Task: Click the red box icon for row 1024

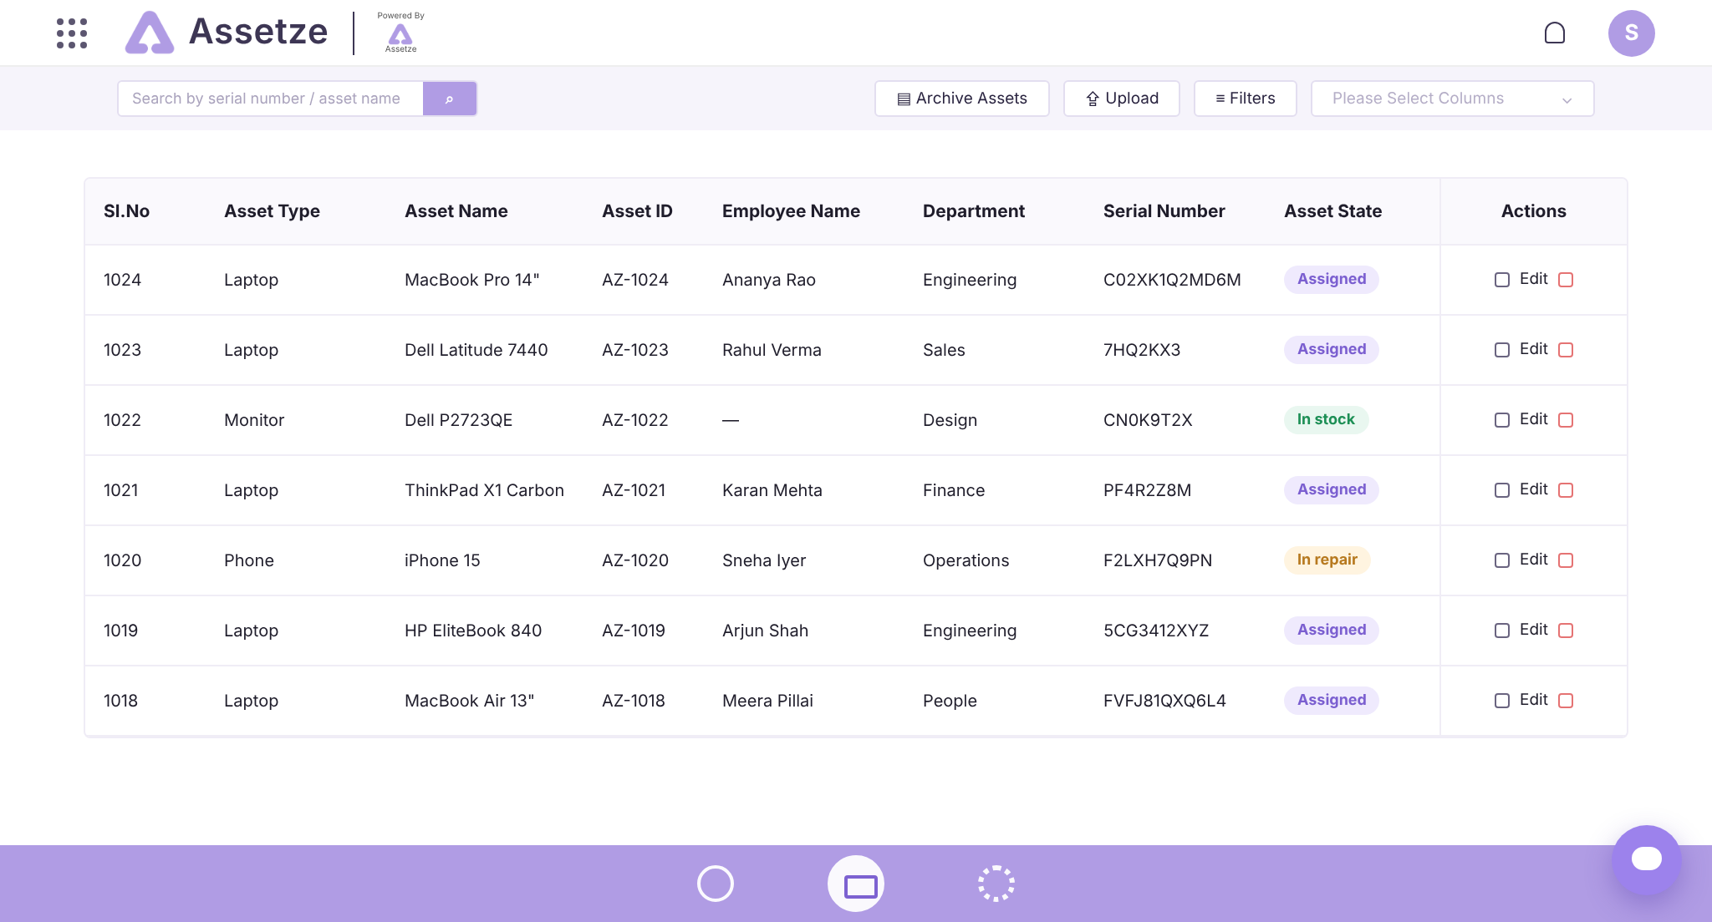Action: [1567, 280]
